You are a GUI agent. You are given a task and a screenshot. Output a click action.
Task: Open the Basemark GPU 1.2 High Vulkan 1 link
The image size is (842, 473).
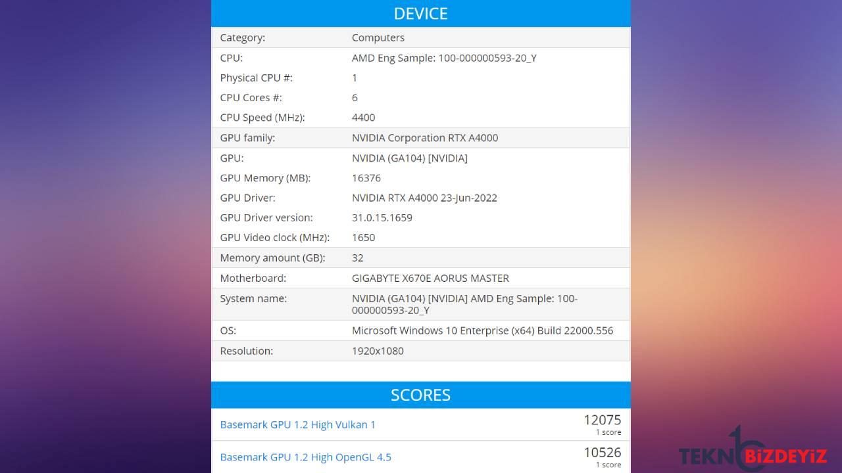pyautogui.click(x=297, y=424)
